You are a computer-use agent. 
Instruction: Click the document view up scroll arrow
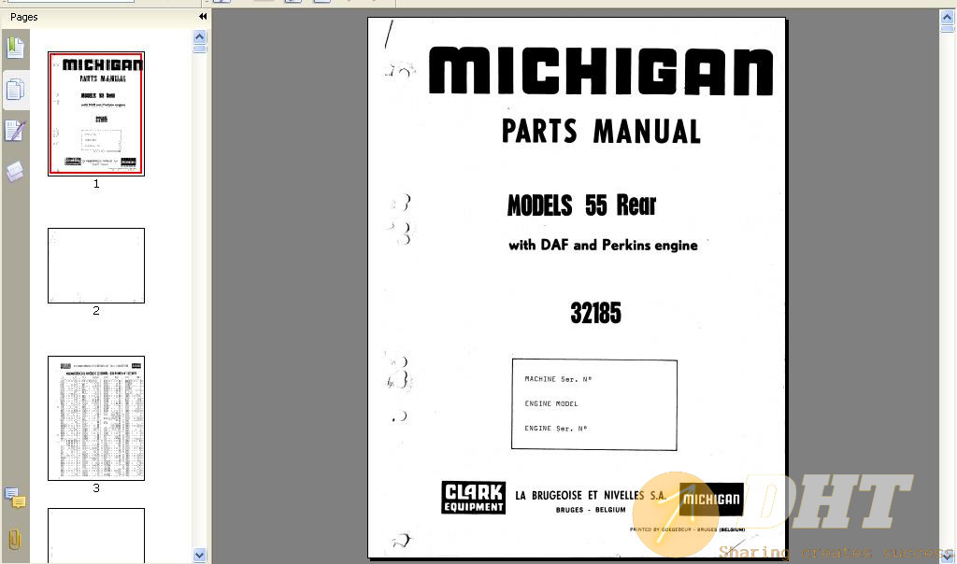click(948, 17)
